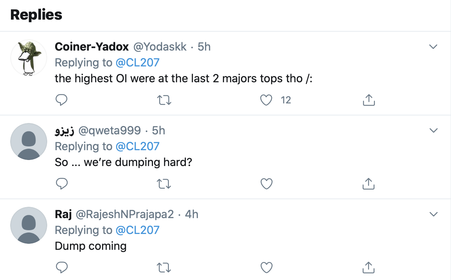Share Coiner-Yadox's tweet
This screenshot has width=451, height=280.
pos(369,100)
